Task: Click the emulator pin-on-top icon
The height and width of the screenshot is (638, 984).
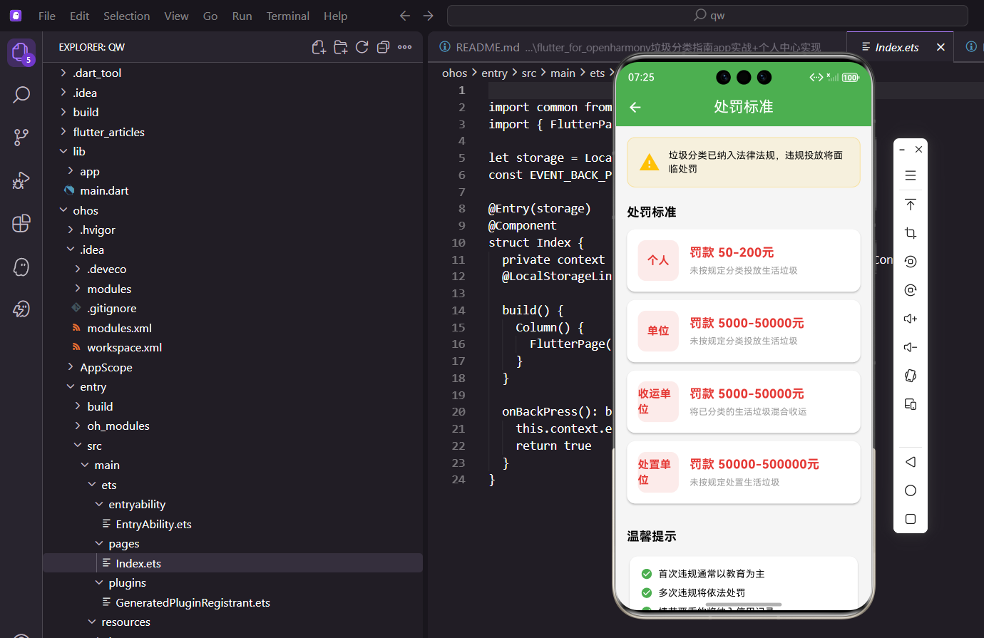Action: click(911, 205)
